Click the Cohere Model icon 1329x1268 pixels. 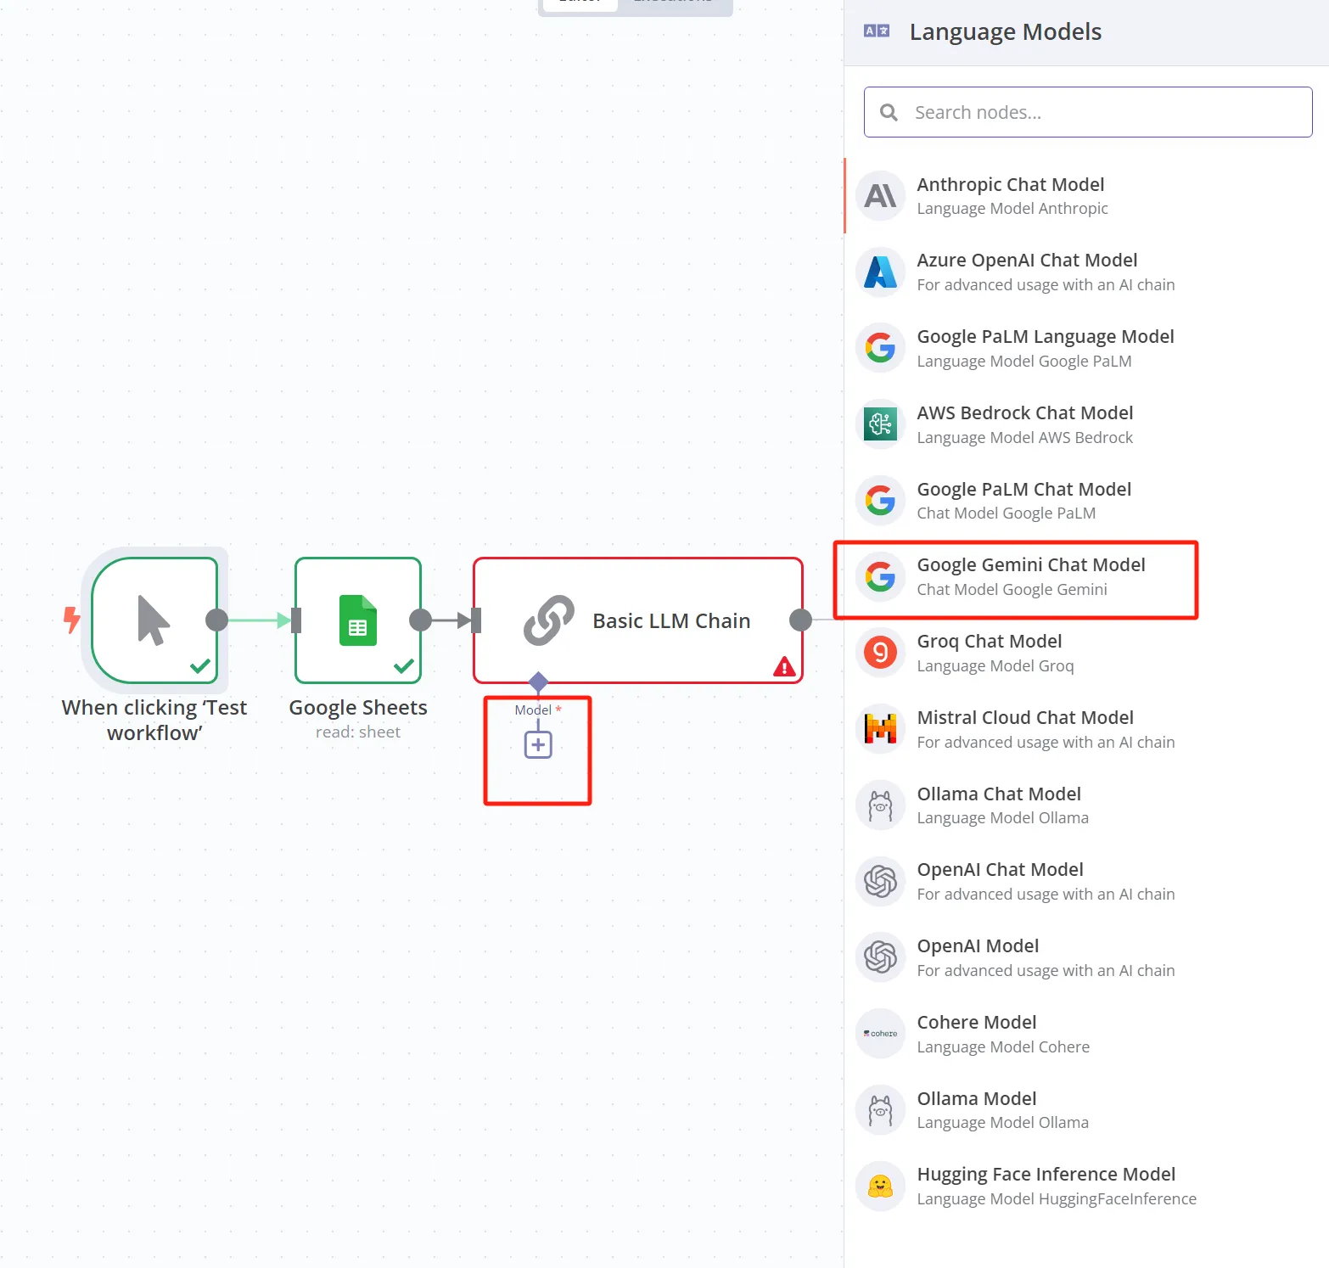click(x=880, y=1034)
